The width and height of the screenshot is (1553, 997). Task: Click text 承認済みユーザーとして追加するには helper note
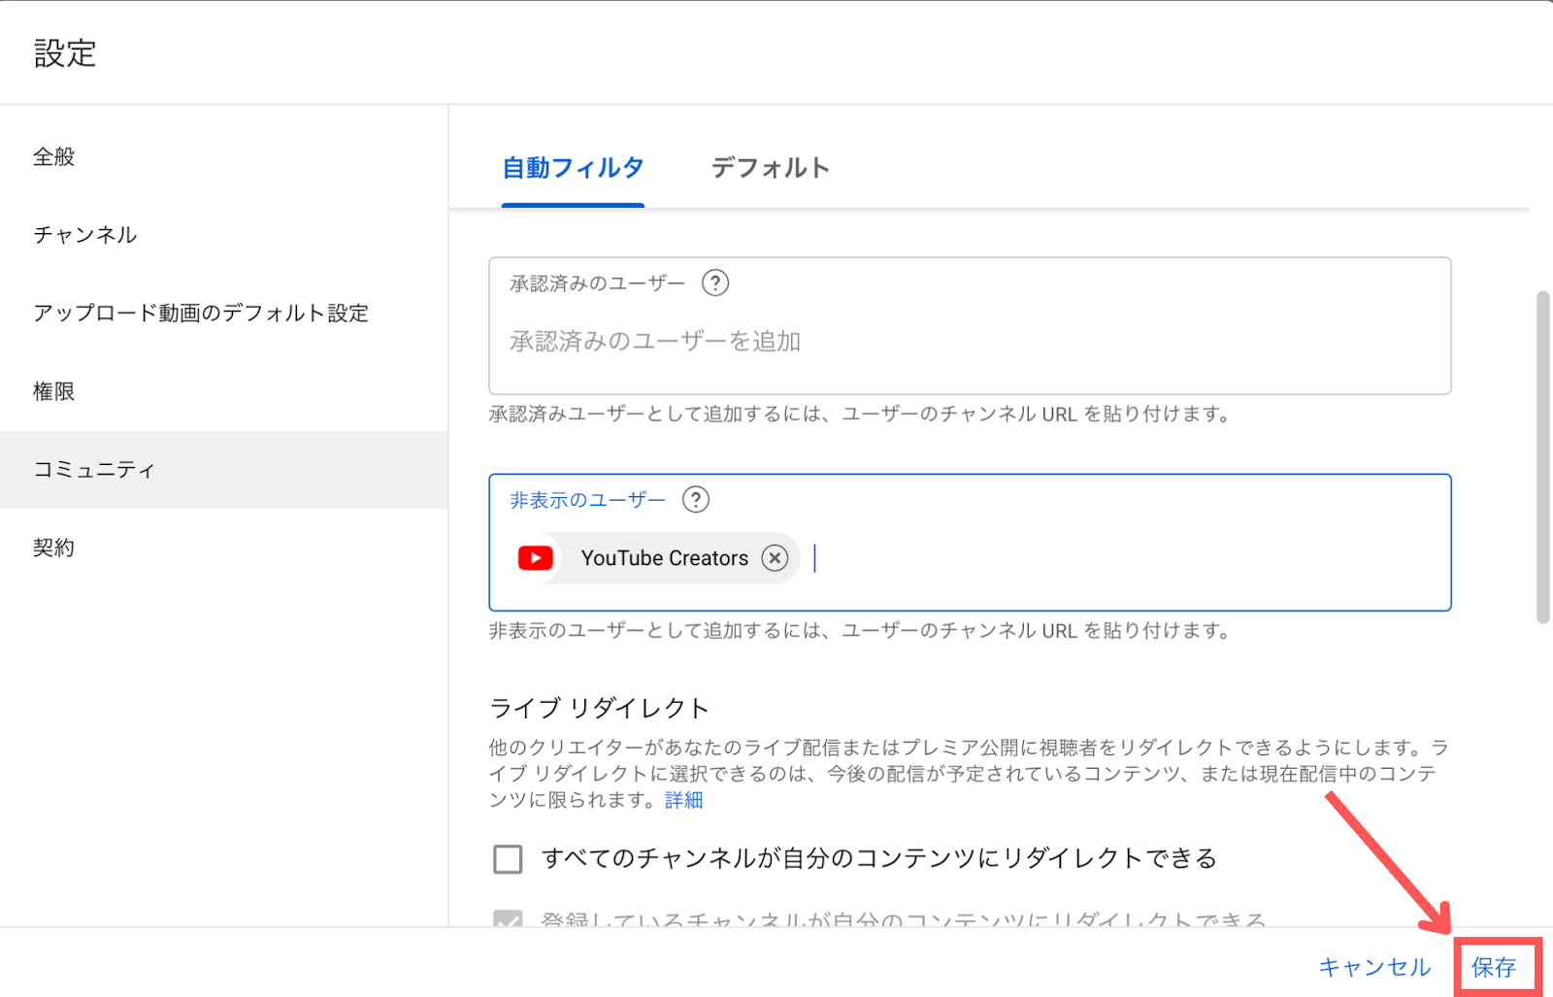pos(860,415)
